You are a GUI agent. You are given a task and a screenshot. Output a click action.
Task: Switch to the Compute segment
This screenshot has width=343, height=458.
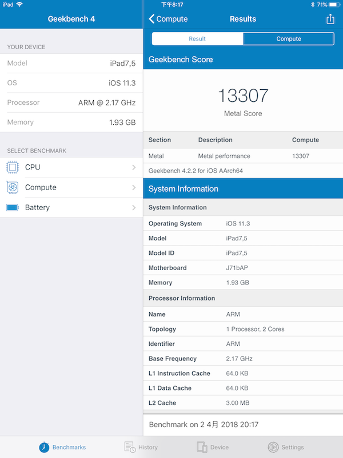pos(289,39)
